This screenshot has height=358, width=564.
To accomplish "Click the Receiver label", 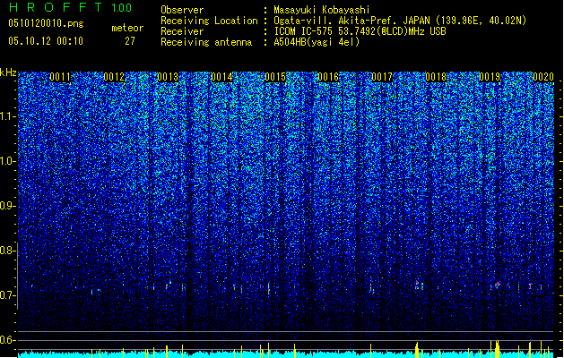I will coord(182,31).
